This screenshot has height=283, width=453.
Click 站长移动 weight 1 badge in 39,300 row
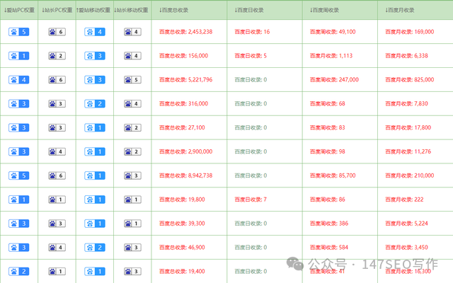(x=132, y=224)
